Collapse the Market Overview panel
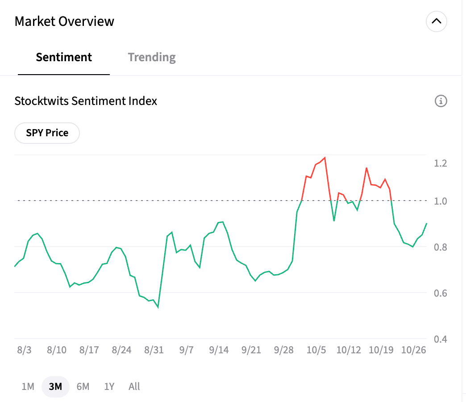This screenshot has height=402, width=466. [x=436, y=21]
